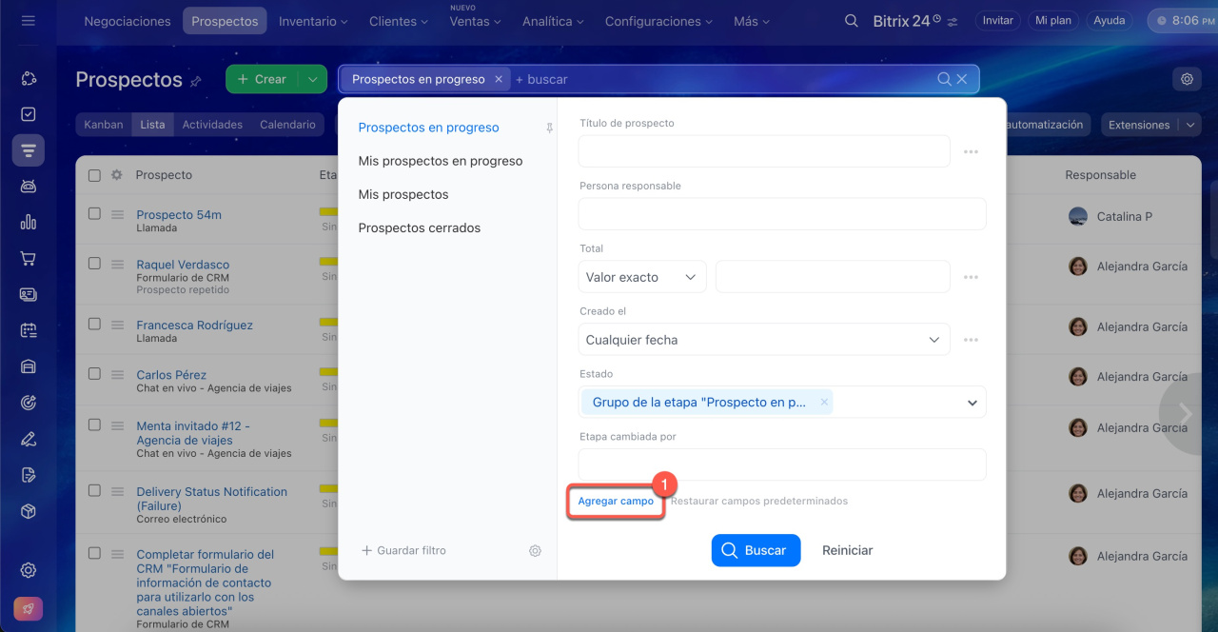The height and width of the screenshot is (632, 1218).
Task: Click the magnifier icon inside search box
Action: click(x=944, y=79)
